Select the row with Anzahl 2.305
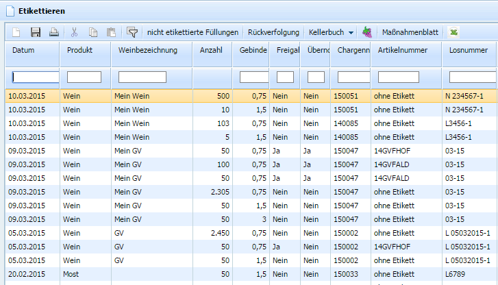This screenshot has height=285, width=498. (x=251, y=192)
